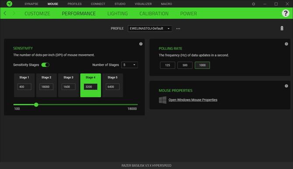The image size is (293, 169).
Task: Go to the Lighting subtab
Action: pyautogui.click(x=118, y=14)
